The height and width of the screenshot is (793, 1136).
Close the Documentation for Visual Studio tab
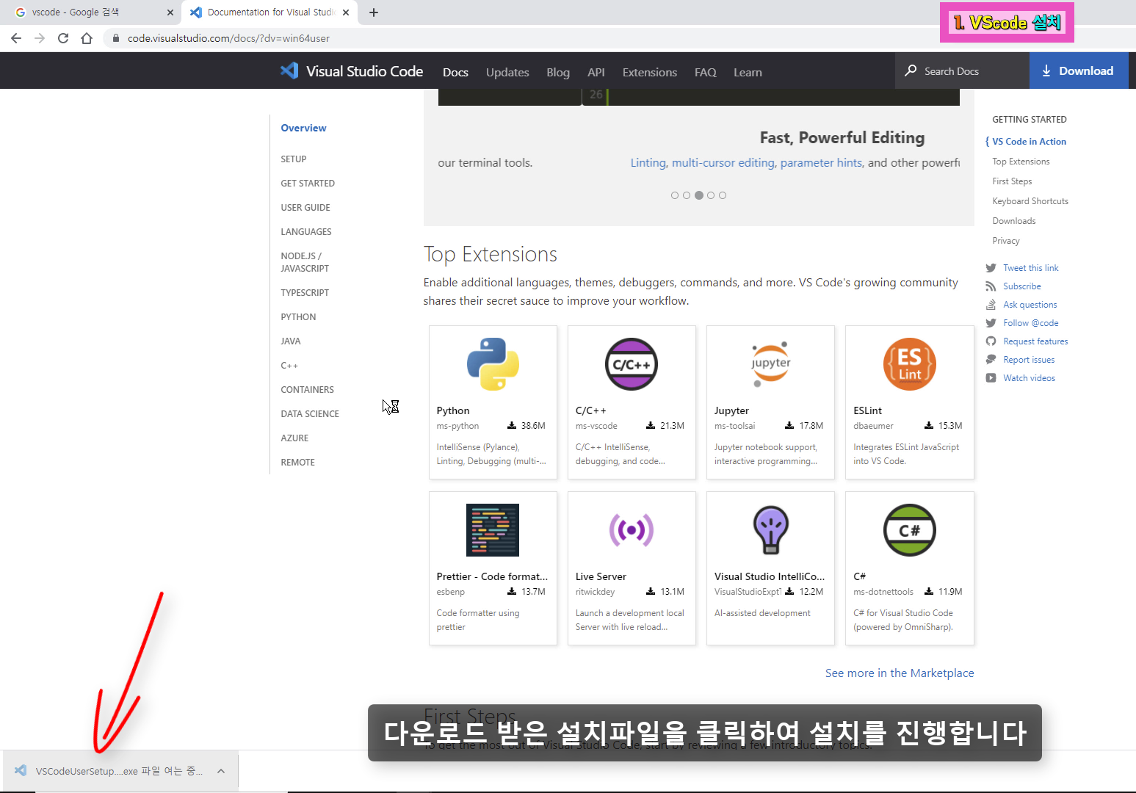346,12
